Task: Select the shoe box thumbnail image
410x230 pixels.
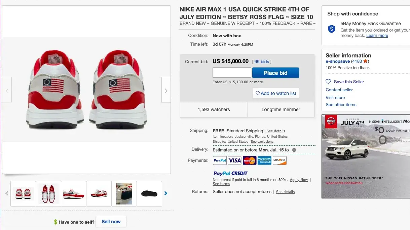Action: [x=124, y=193]
